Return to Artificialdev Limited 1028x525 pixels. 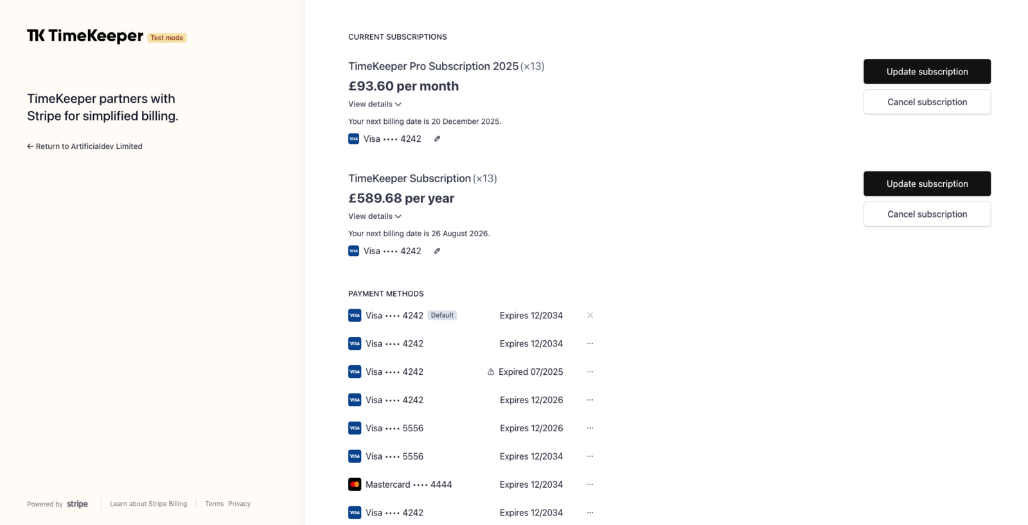tap(85, 146)
